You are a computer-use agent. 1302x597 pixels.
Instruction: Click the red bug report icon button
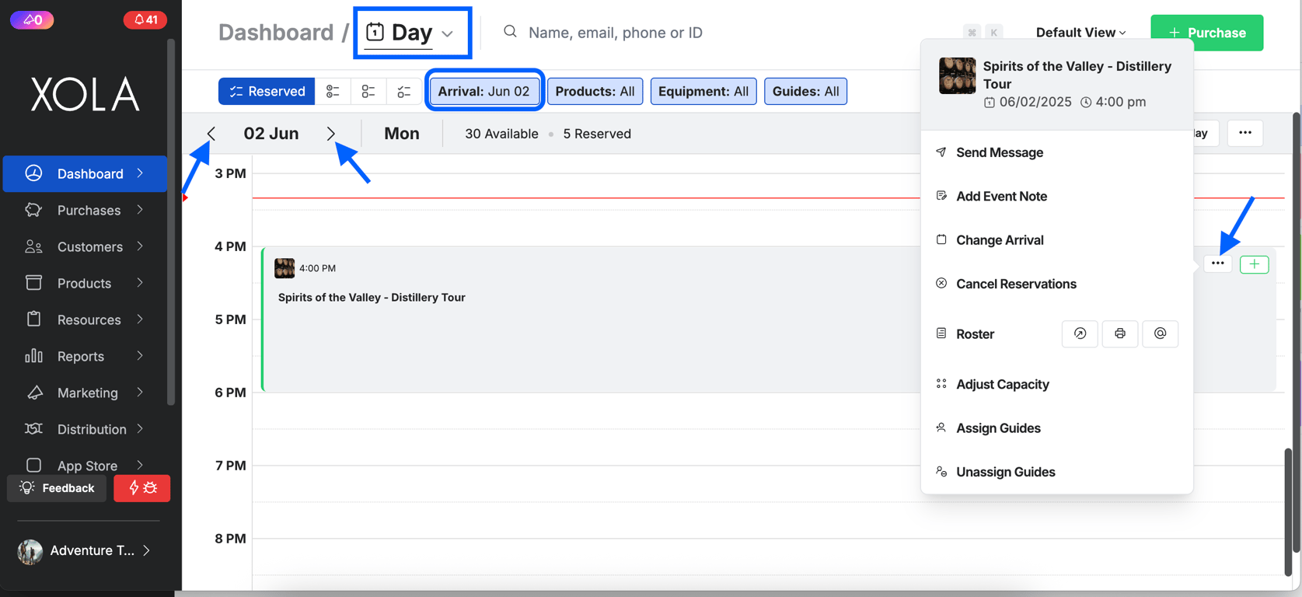click(142, 488)
